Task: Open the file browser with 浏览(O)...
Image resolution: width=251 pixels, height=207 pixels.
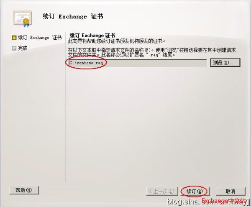Action: (x=225, y=63)
